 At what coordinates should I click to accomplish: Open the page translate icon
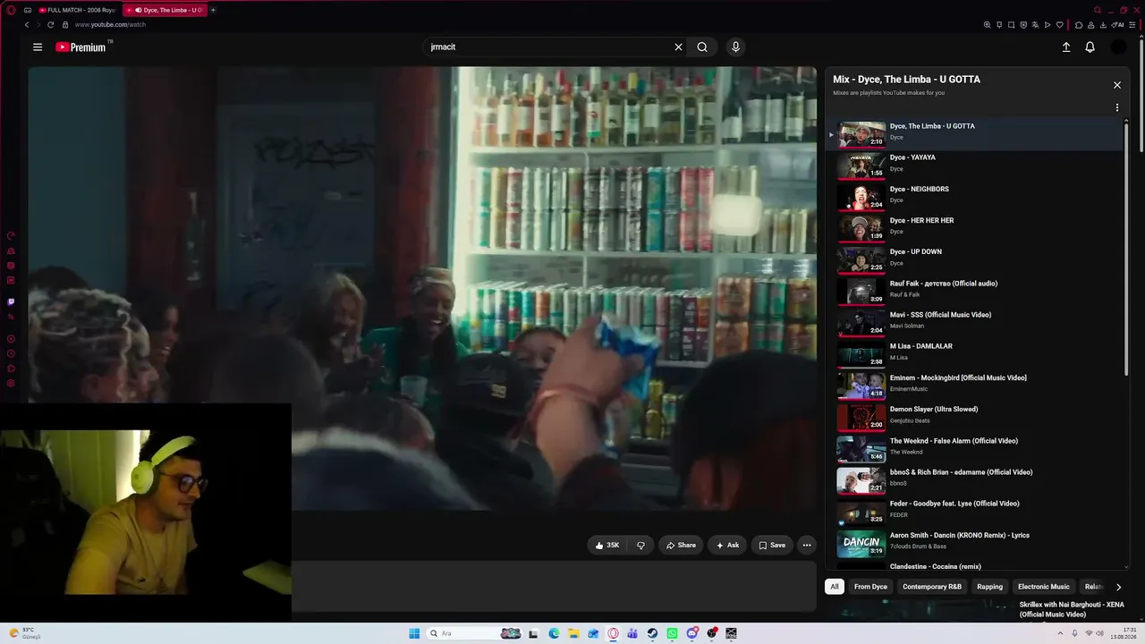[1035, 24]
